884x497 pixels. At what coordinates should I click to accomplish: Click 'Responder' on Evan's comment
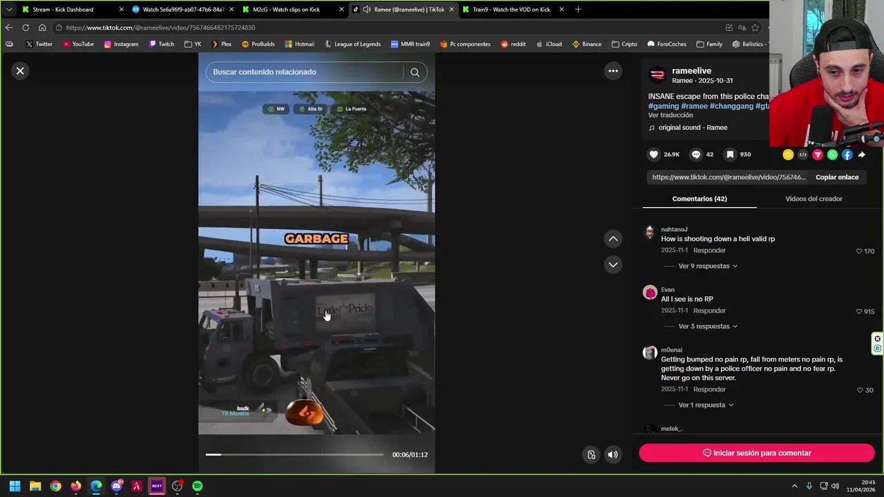709,311
